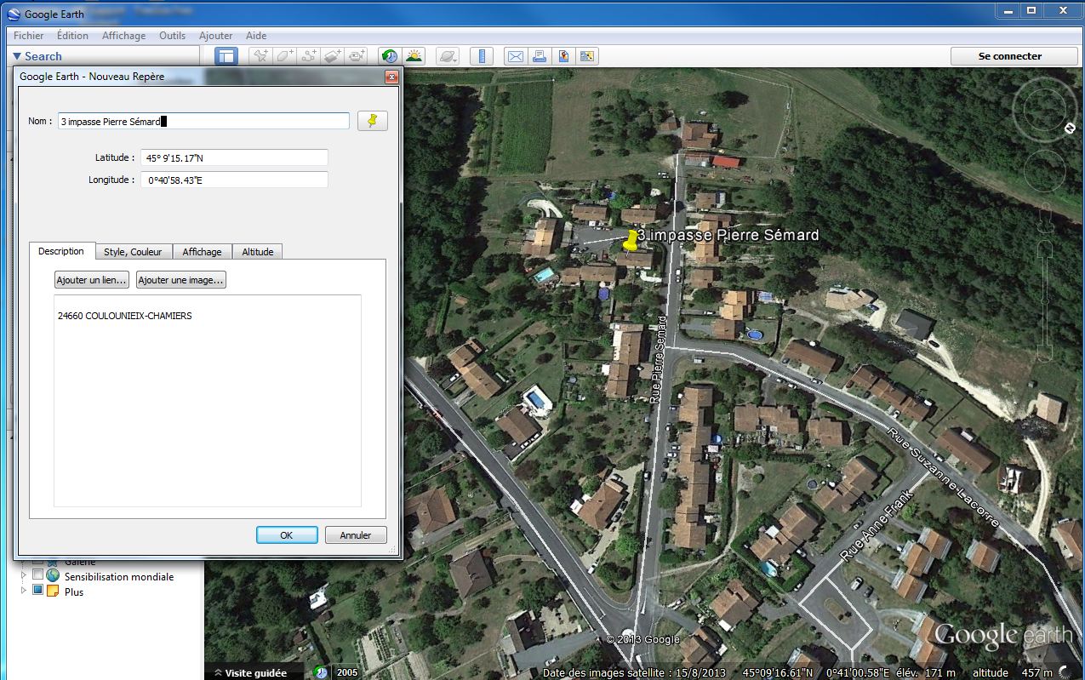This screenshot has width=1085, height=680.
Task: Open the Fichier menu
Action: click(29, 36)
